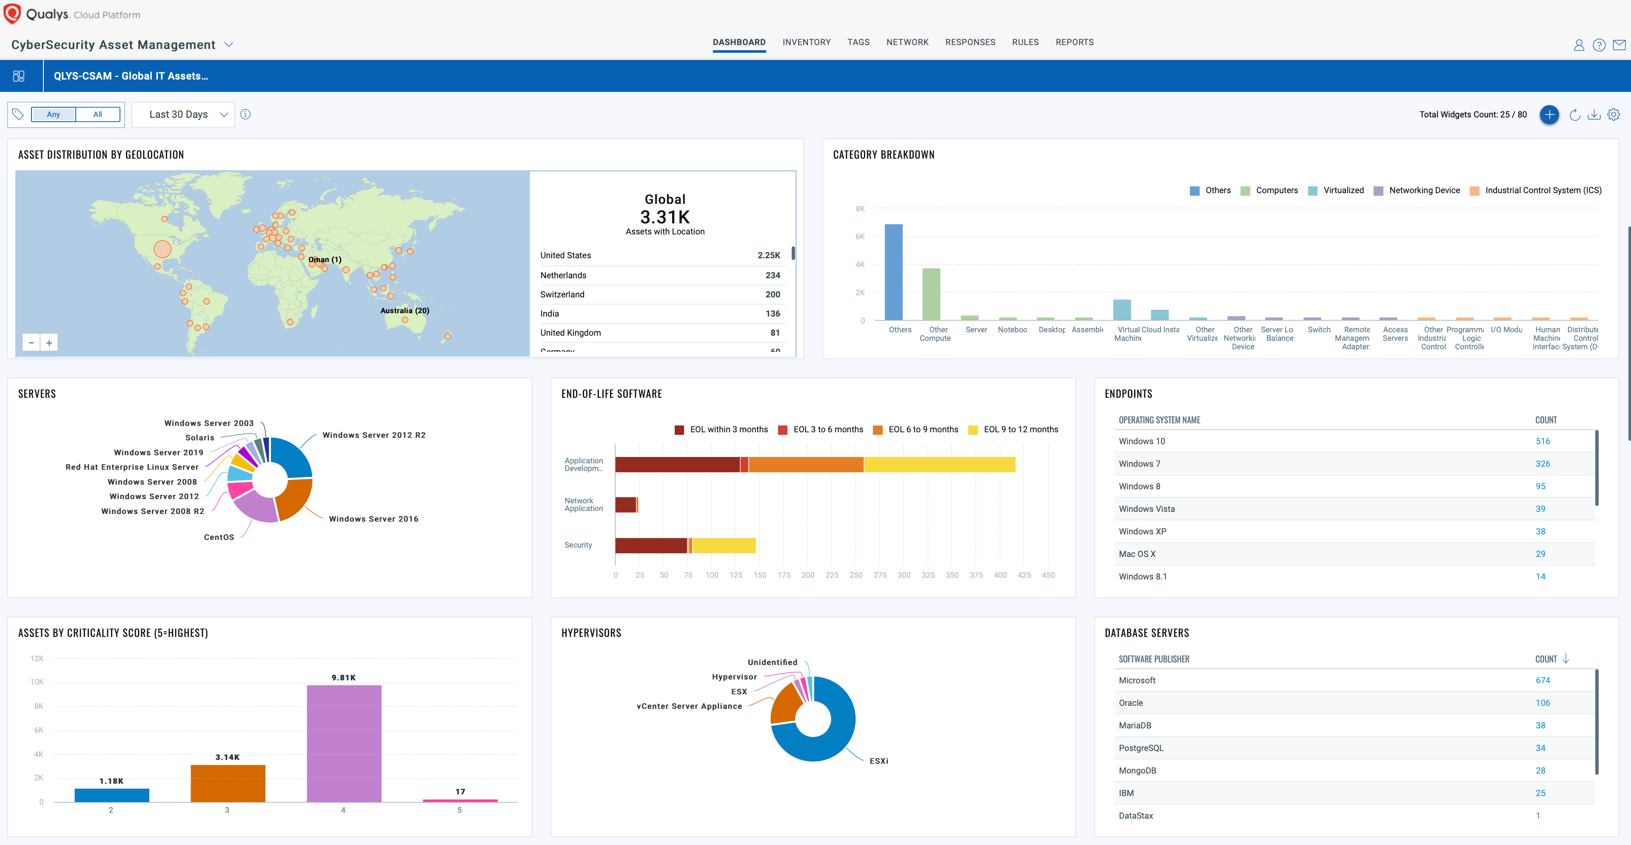Open the user profile icon
This screenshot has width=1631, height=845.
tap(1578, 45)
